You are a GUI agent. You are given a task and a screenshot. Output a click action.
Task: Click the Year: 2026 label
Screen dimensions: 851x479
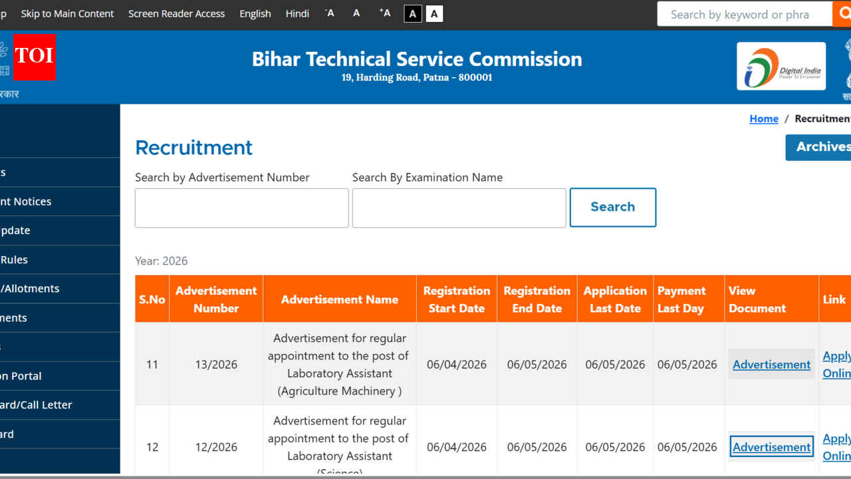tap(162, 261)
